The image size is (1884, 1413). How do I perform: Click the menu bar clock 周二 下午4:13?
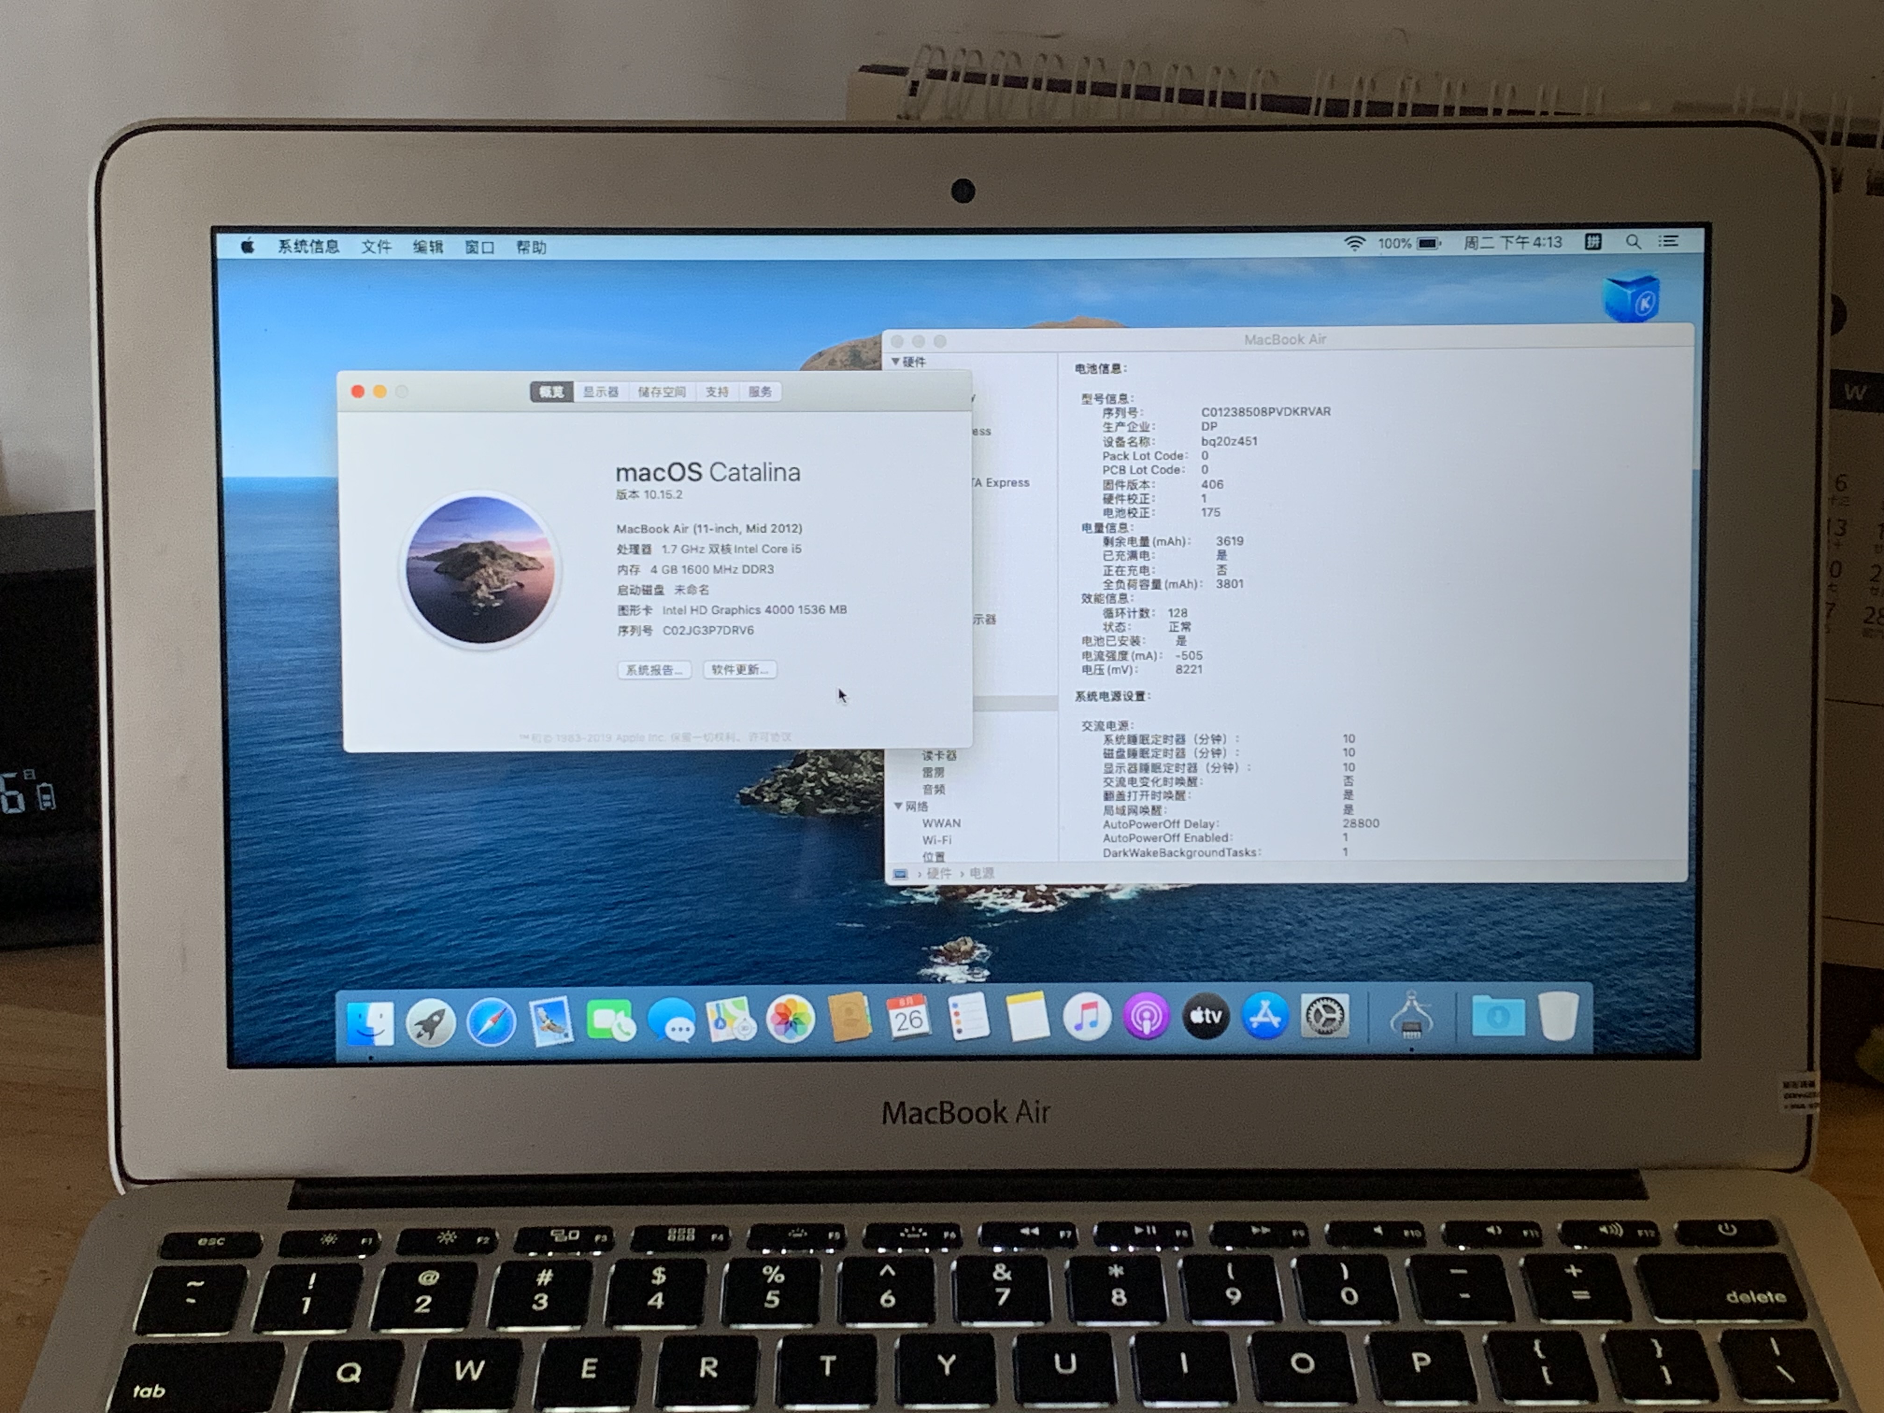tap(1513, 242)
